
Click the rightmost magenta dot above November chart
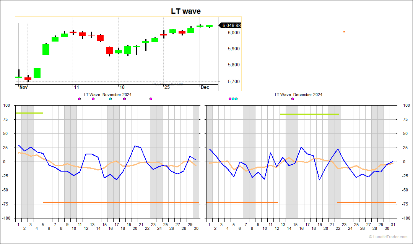151,99
